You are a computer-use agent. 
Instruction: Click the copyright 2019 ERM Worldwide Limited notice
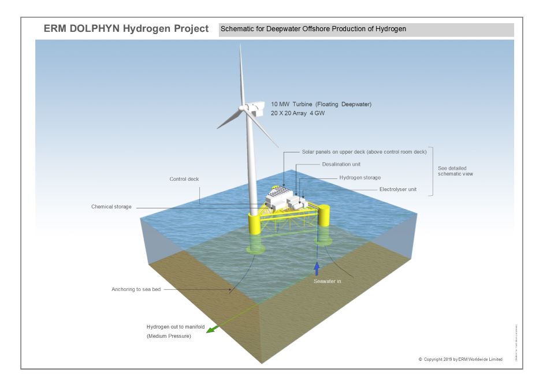(x=460, y=359)
